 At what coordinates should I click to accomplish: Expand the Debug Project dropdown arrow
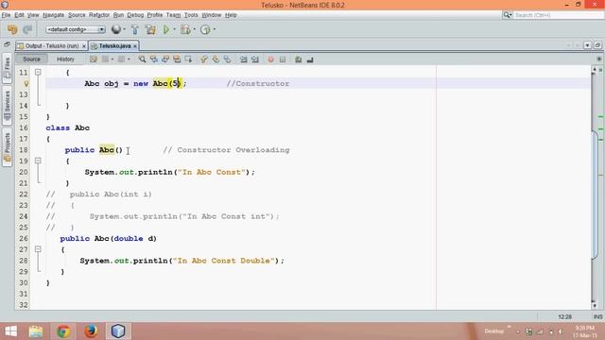pos(194,29)
